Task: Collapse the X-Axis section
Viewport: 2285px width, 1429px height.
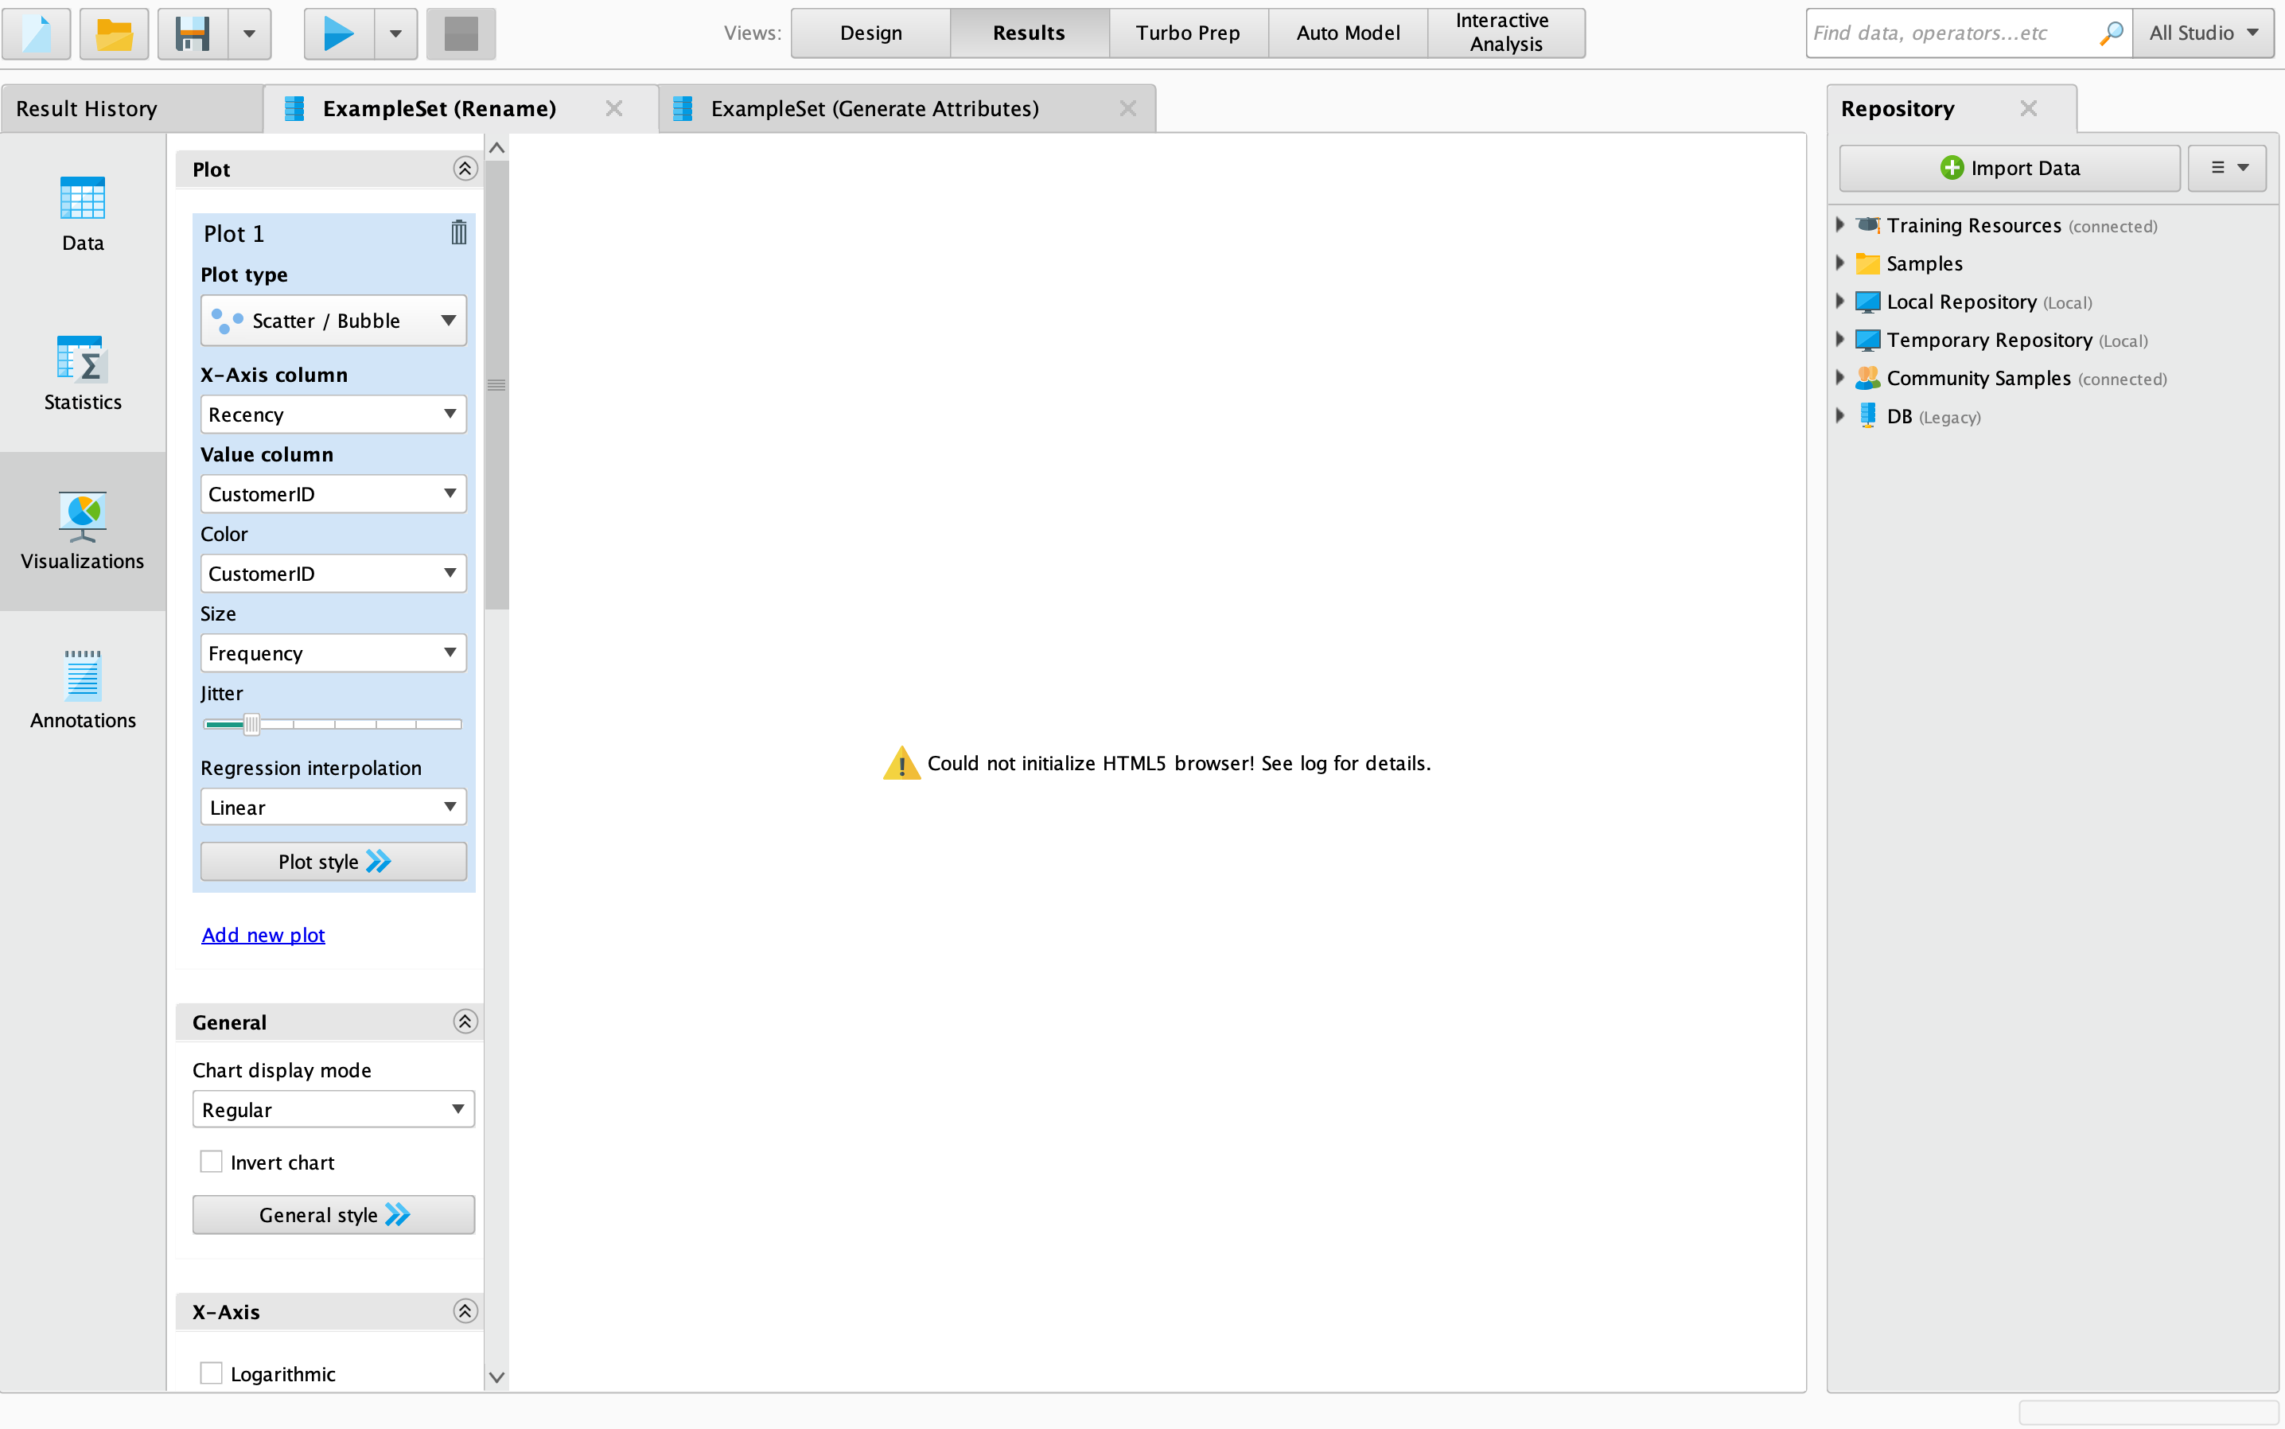Action: click(x=464, y=1311)
